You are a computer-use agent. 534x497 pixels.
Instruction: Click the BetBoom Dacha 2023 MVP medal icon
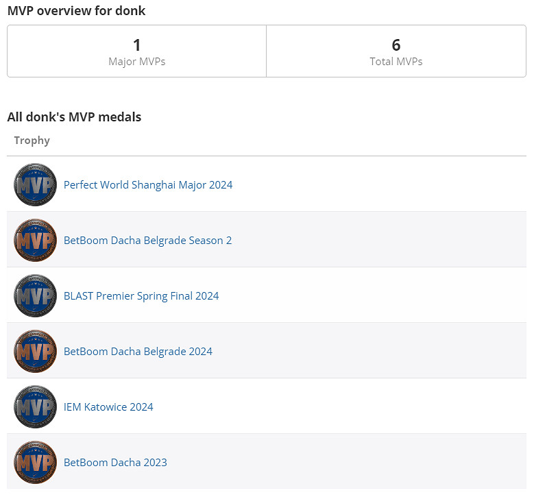click(35, 462)
